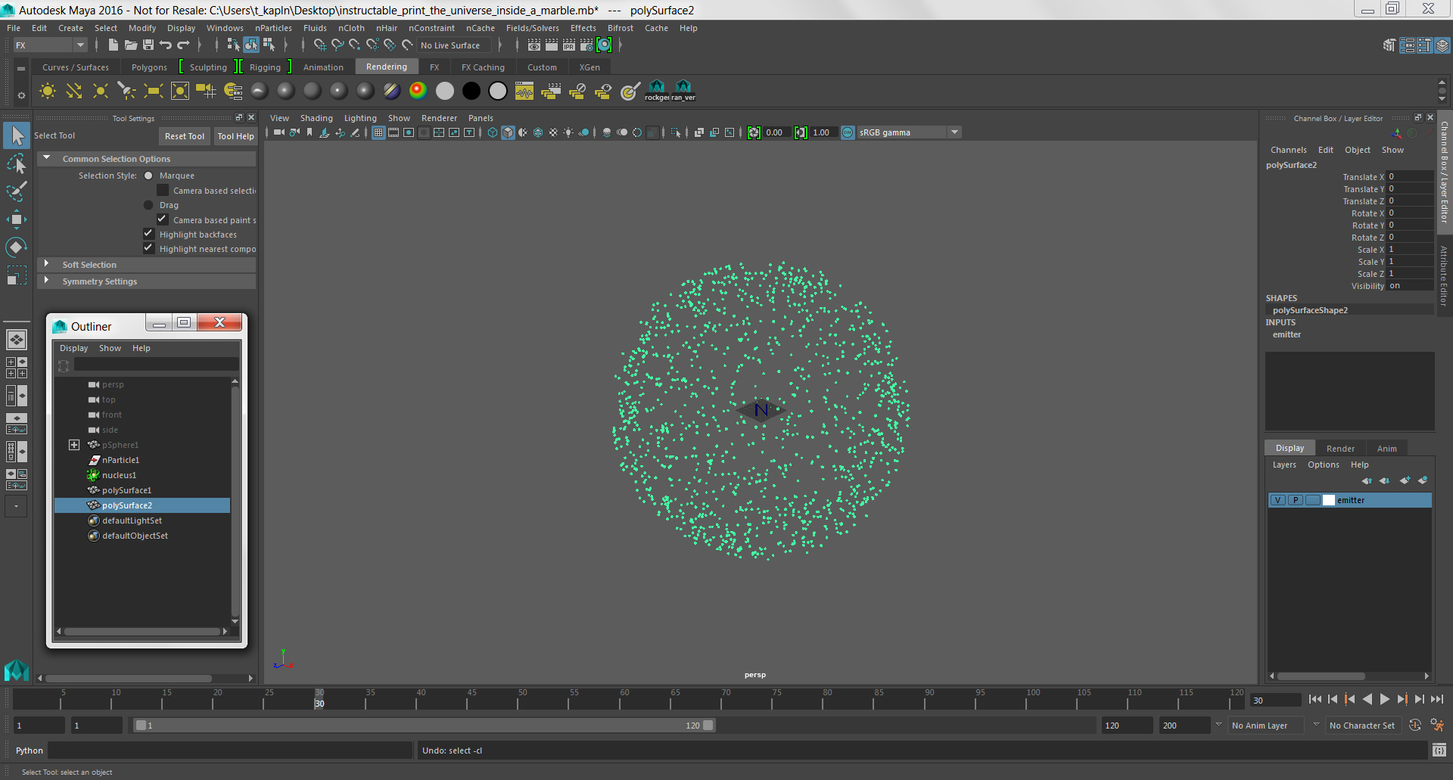Click the Open Scene folder icon
The width and height of the screenshot is (1453, 780).
[x=130, y=45]
